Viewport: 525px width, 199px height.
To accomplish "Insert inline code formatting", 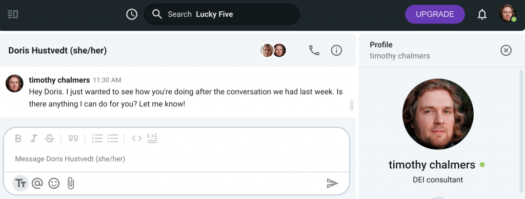I will 136,138.
